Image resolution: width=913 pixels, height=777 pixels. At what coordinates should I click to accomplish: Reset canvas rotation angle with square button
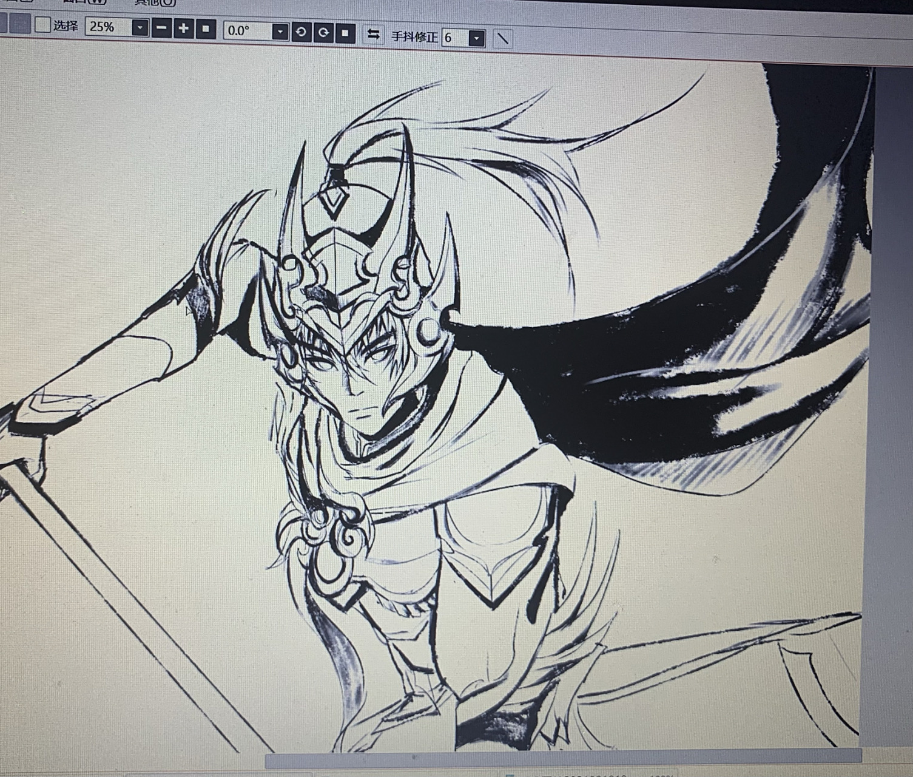click(x=345, y=33)
